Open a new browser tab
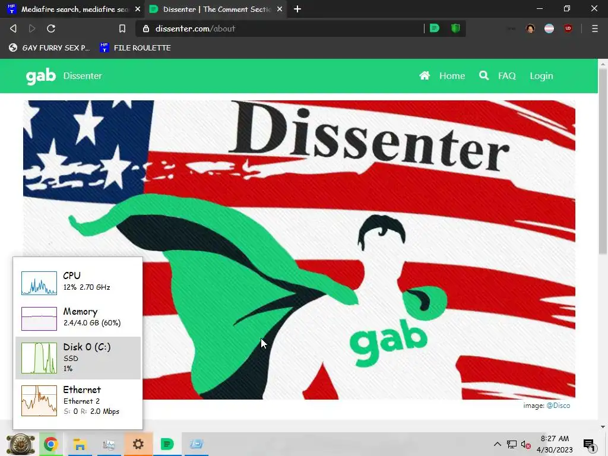Screen dimensions: 608x456 pyautogui.click(x=297, y=9)
